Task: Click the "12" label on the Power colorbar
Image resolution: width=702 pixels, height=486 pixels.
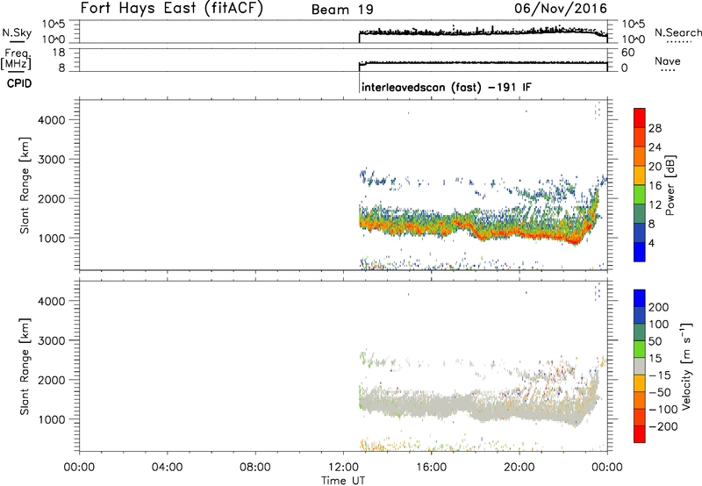Action: click(655, 205)
